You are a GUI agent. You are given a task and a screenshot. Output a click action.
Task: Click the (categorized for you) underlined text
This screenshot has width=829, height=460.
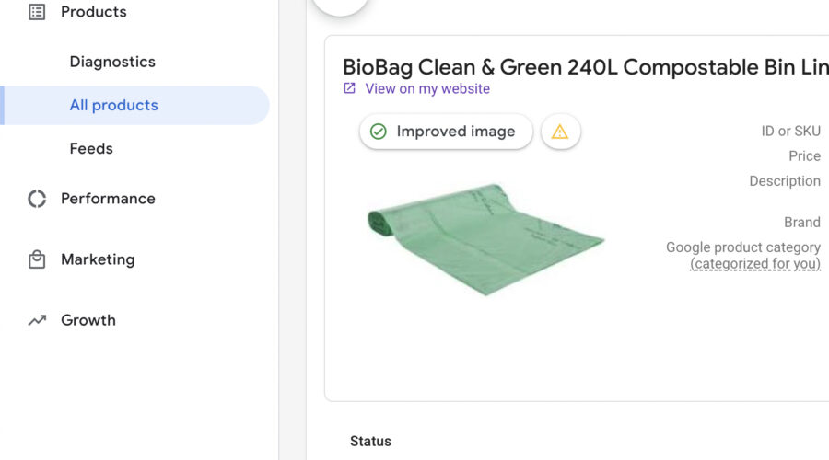[755, 263]
